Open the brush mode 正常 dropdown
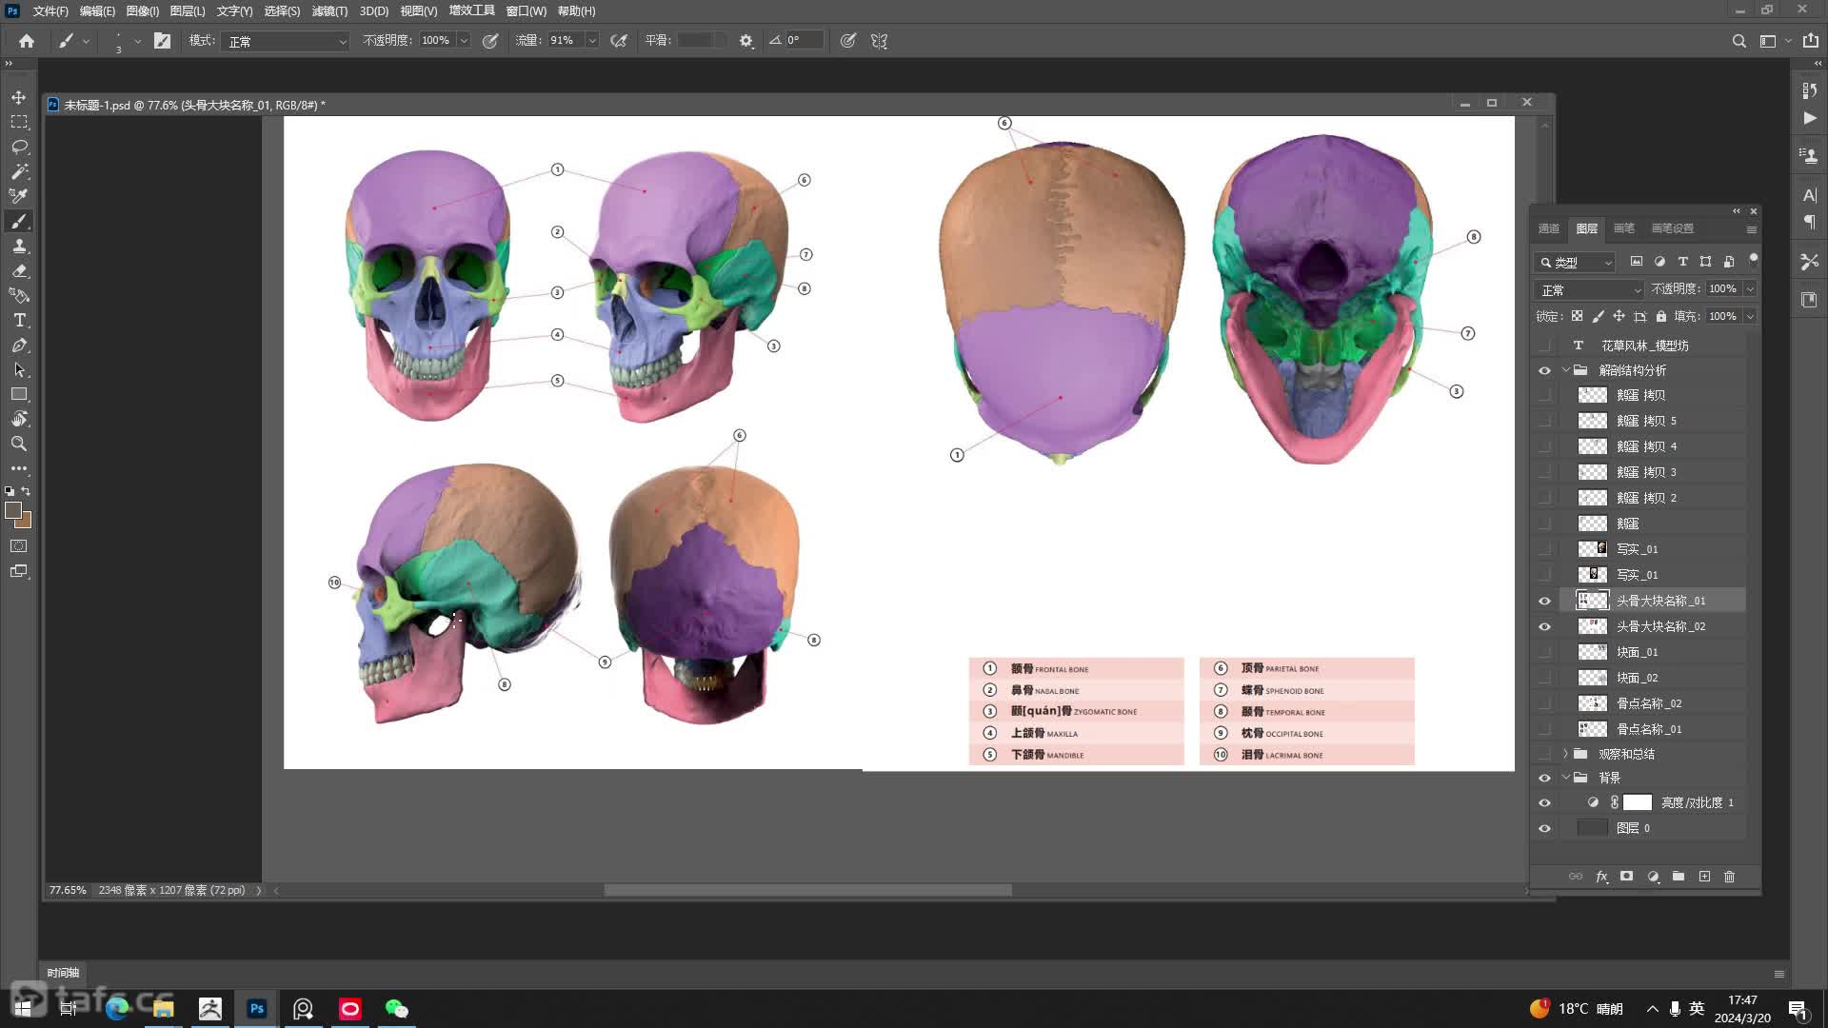Image resolution: width=1828 pixels, height=1028 pixels. click(x=286, y=41)
